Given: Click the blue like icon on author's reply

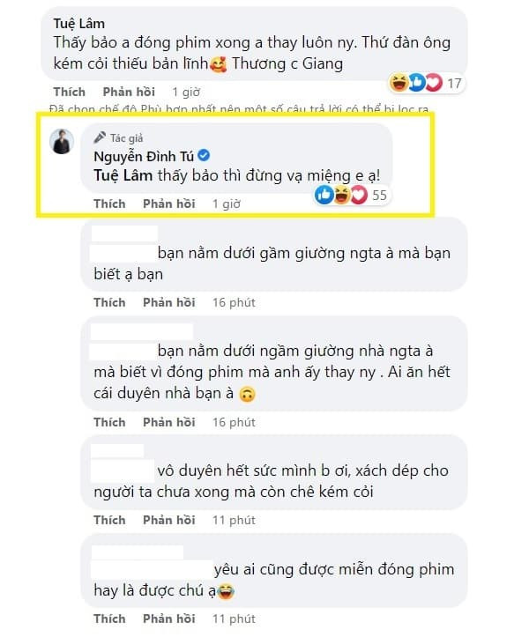Looking at the screenshot, I should [x=324, y=195].
